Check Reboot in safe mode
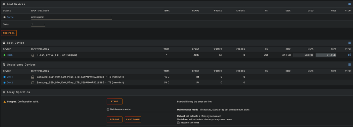This screenshot has width=353, height=127. (178, 123)
